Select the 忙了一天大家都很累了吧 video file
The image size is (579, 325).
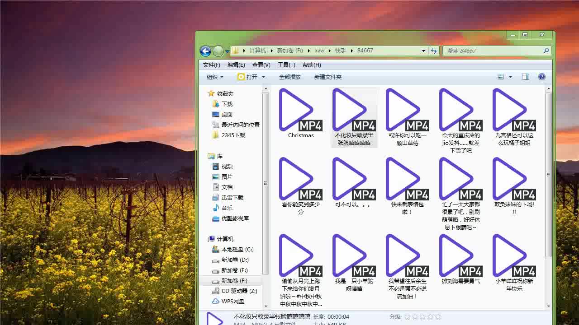coord(460,194)
